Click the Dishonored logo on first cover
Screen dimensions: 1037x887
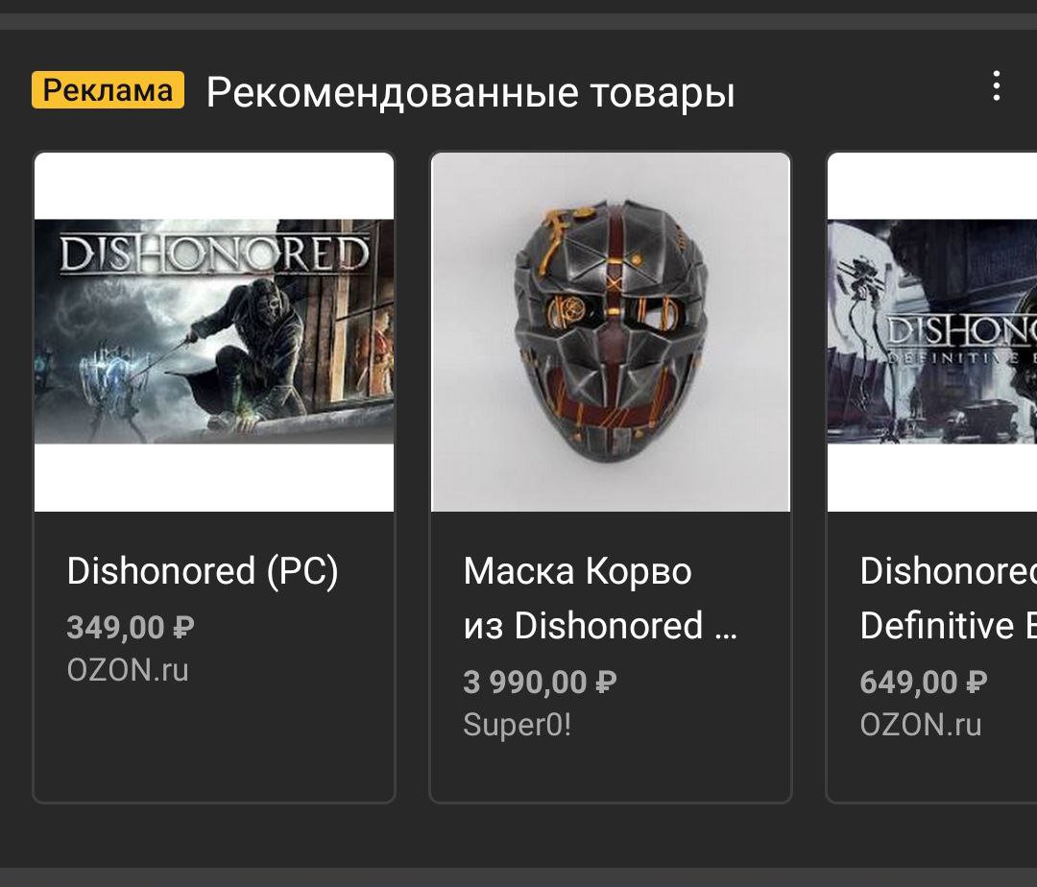tap(214, 253)
